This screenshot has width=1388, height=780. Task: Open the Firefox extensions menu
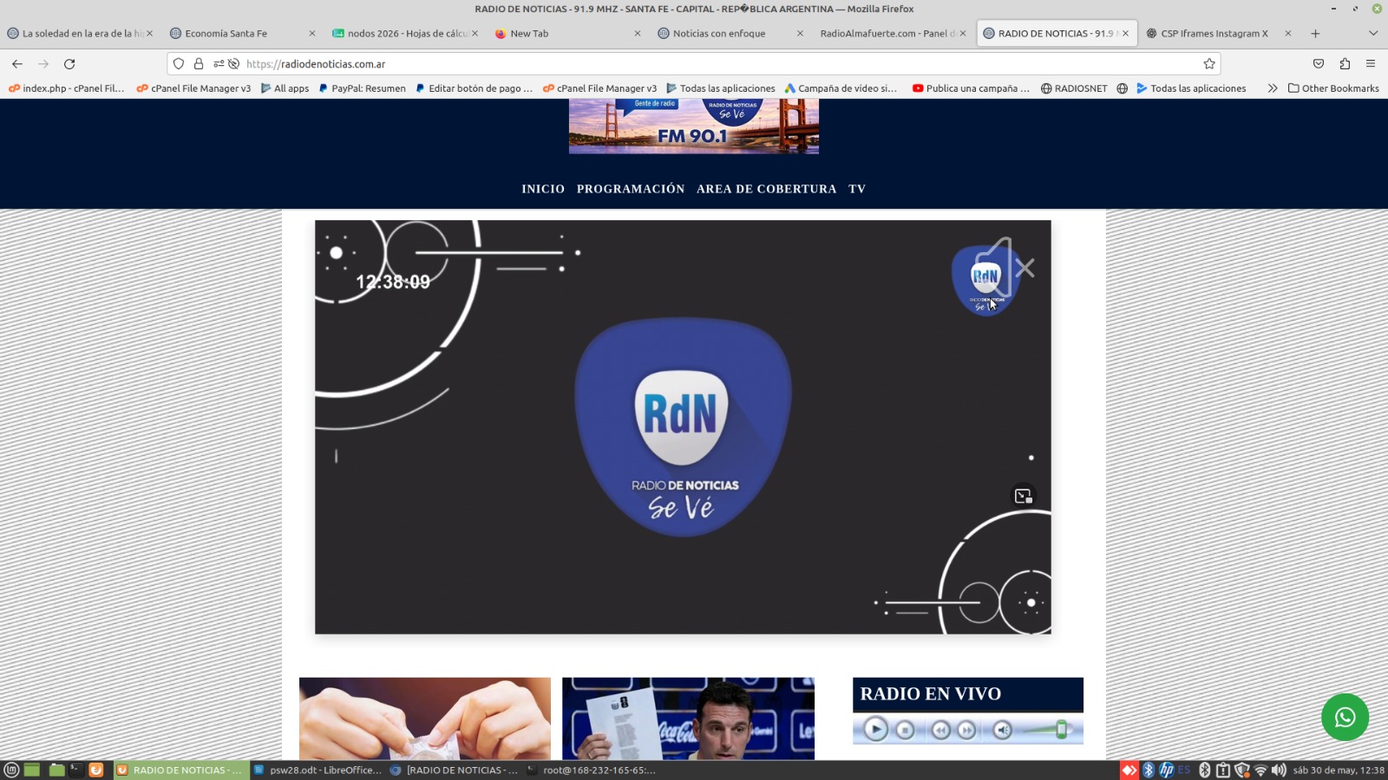[1345, 64]
